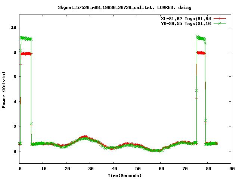239x179 pixels.
Task: Click the x-axis tick label '40'
Action: click(x=114, y=169)
